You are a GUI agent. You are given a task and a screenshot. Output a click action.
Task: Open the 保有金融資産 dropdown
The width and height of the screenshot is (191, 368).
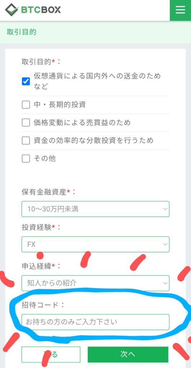pos(95,209)
